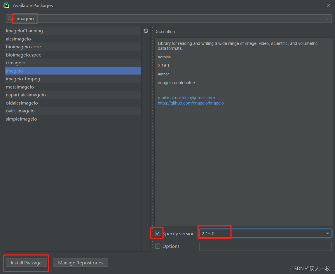Click the Specify version label
The image size is (335, 274).
[x=179, y=234]
